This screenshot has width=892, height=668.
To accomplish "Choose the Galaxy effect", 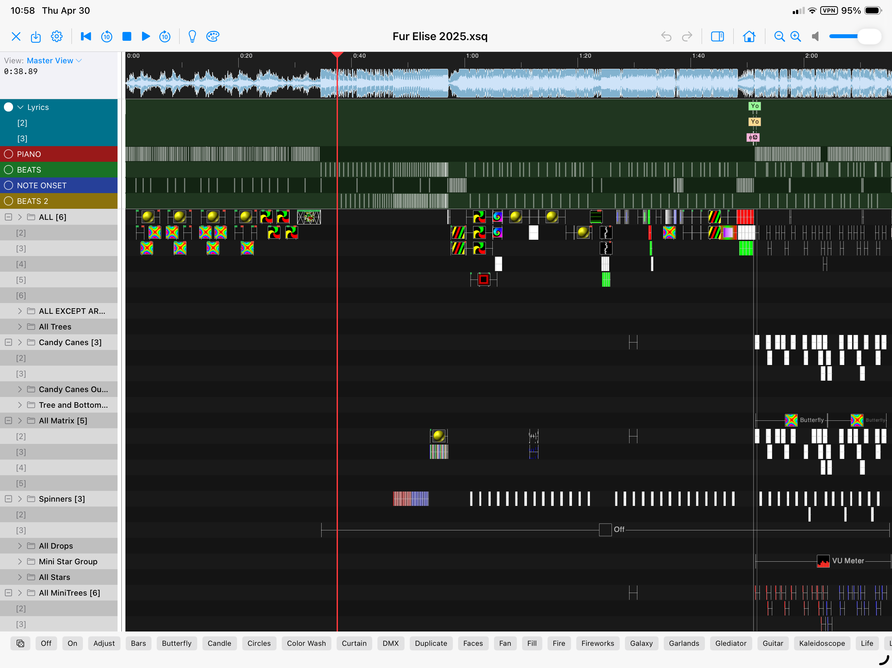I will 641,644.
